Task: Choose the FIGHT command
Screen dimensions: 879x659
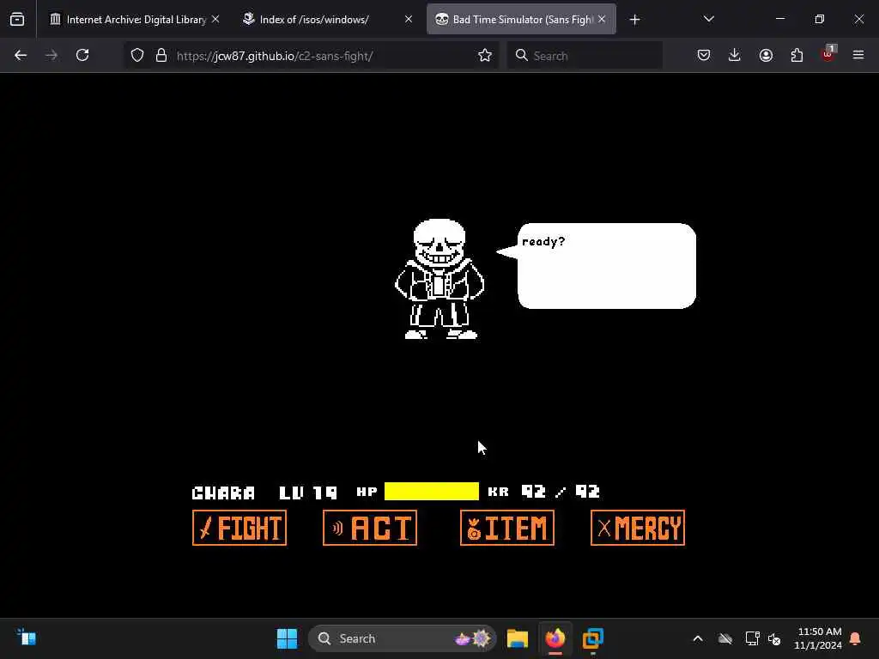Action: point(239,528)
